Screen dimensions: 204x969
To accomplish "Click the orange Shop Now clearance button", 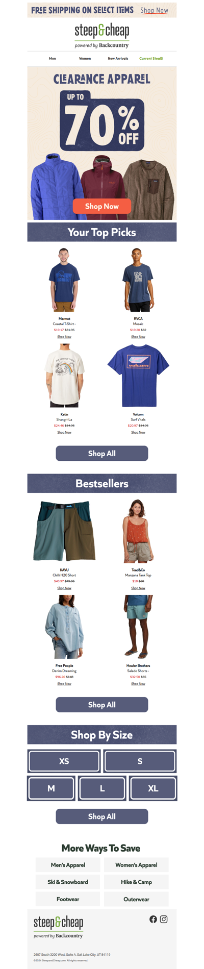I will click(x=102, y=206).
